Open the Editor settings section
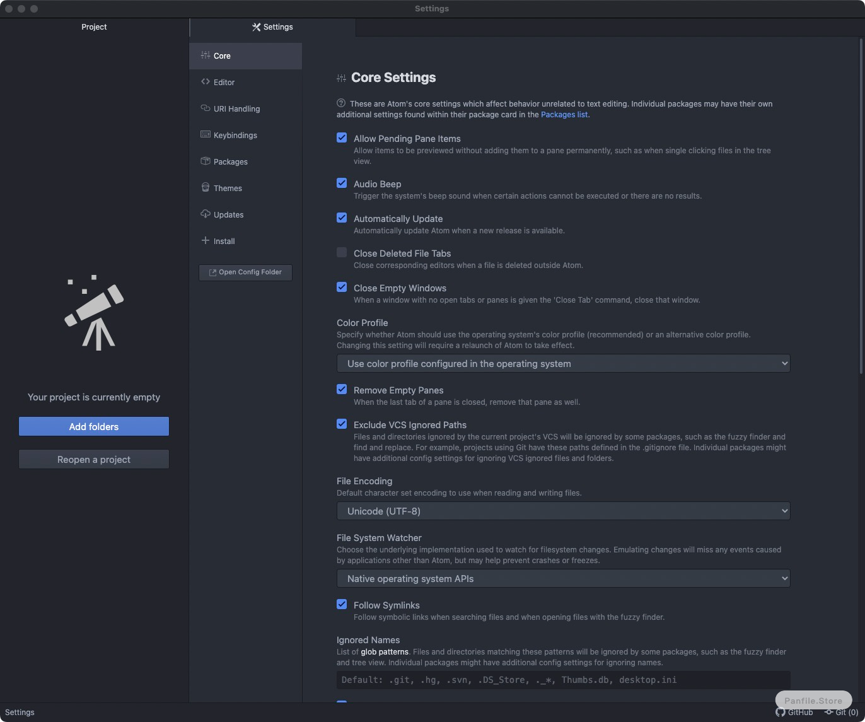Screen dimensions: 865x722 245,82
